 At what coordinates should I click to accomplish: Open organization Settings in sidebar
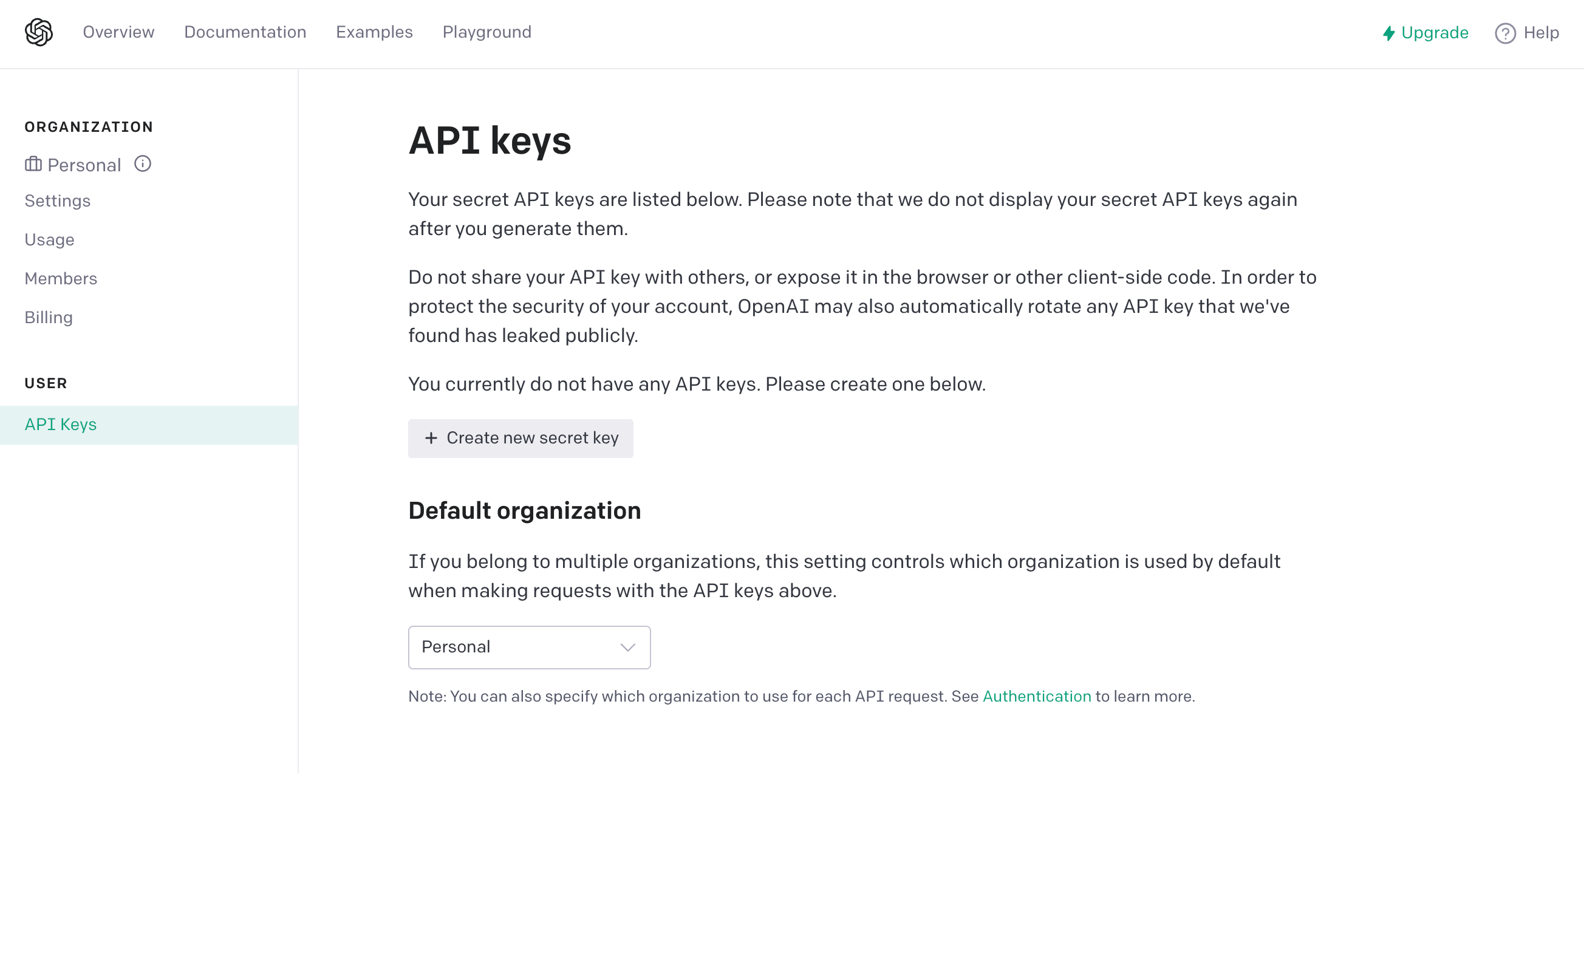(x=57, y=201)
